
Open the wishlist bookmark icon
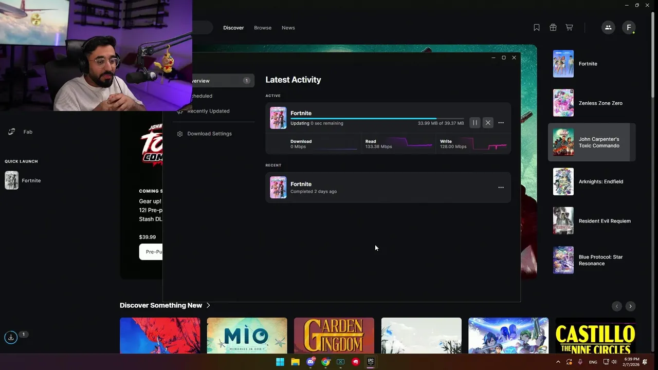click(x=537, y=28)
